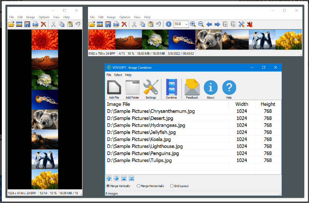Click print icon in top viewer toolbar

point(116,24)
